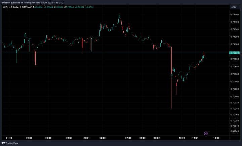Image resolution: width=242 pixels, height=146 pixels.
Task: Click the 0.70400 price axis label
Action: [235, 96]
